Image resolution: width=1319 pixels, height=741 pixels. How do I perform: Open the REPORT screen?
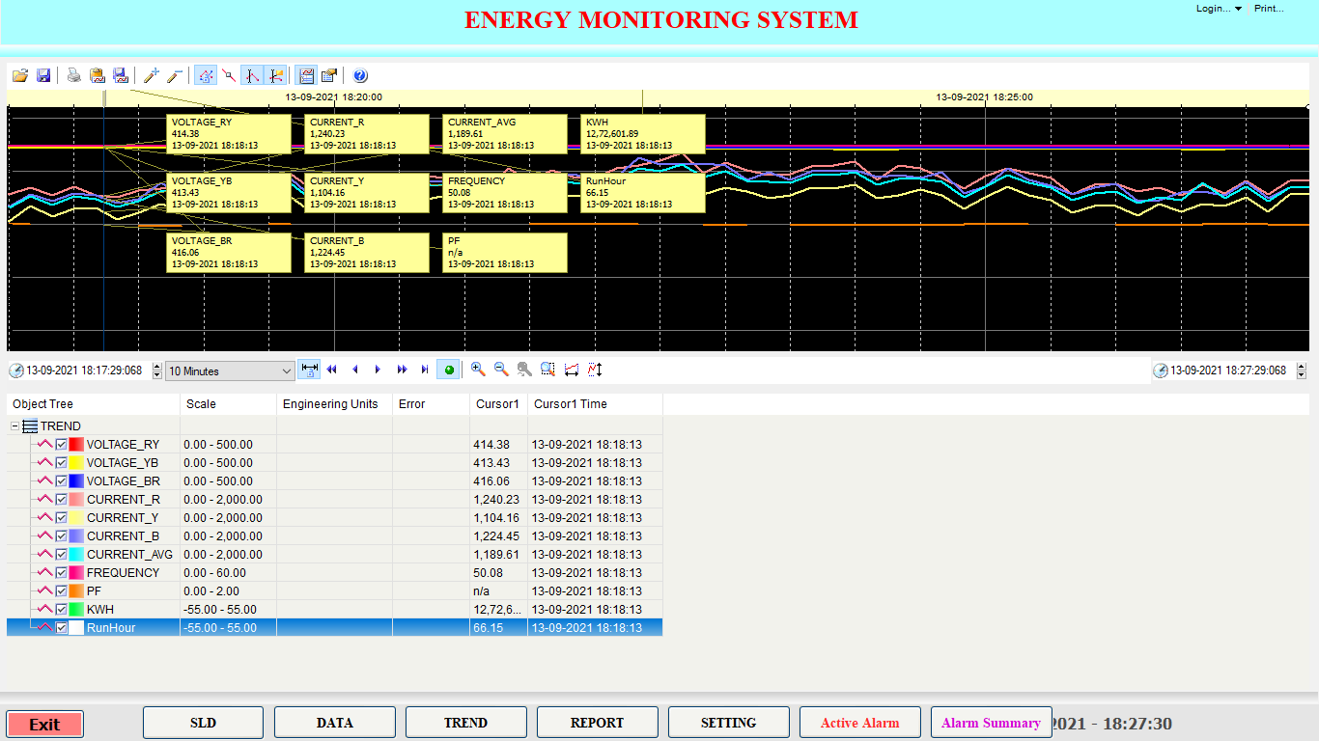(x=597, y=723)
